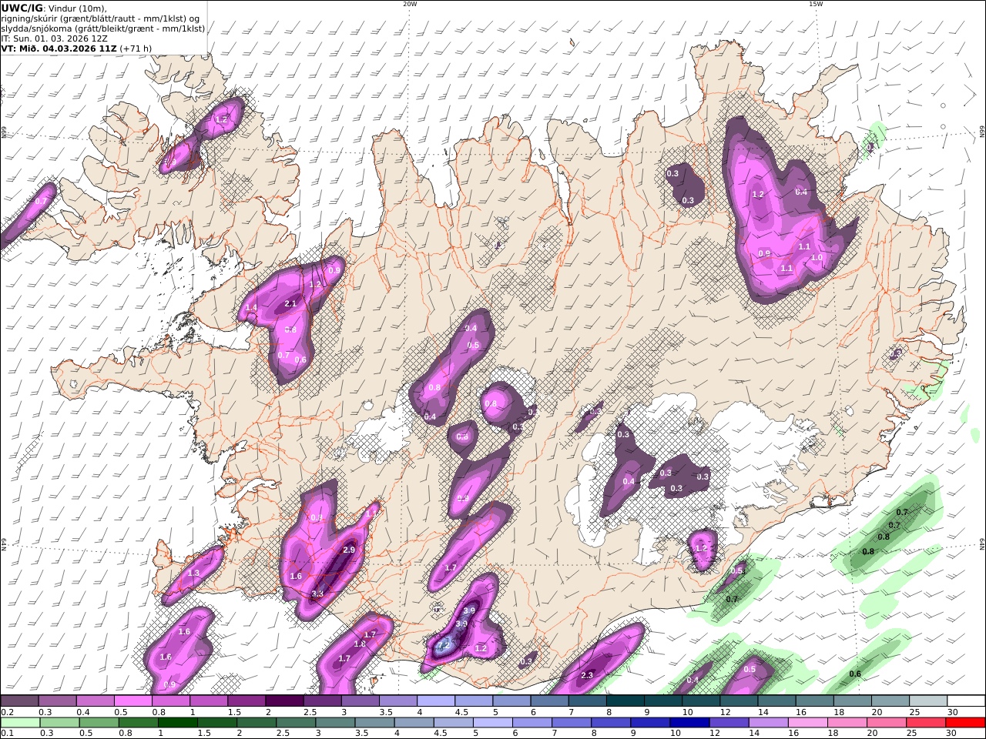The image size is (986, 739).
Task: Click the bright pink swatch between 0.5 and 0.8
Action: (132, 701)
